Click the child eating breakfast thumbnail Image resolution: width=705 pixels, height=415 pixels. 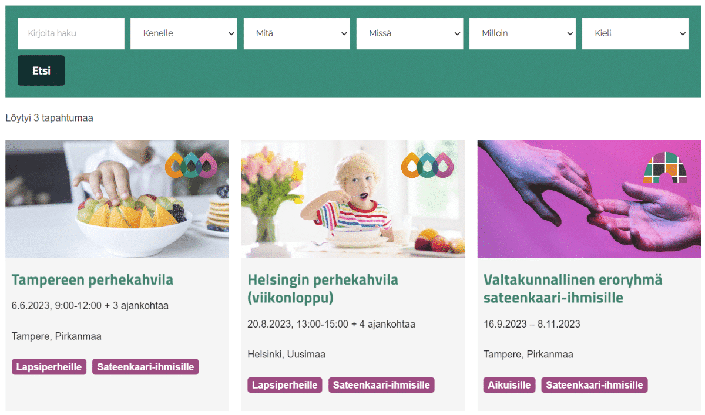coord(353,199)
